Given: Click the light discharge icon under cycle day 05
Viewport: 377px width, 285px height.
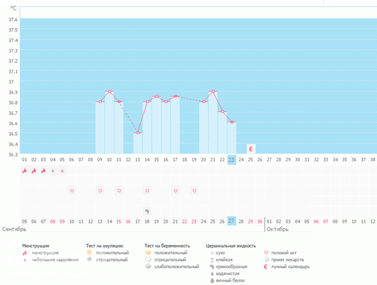Looking at the screenshot, I should click(x=62, y=170).
